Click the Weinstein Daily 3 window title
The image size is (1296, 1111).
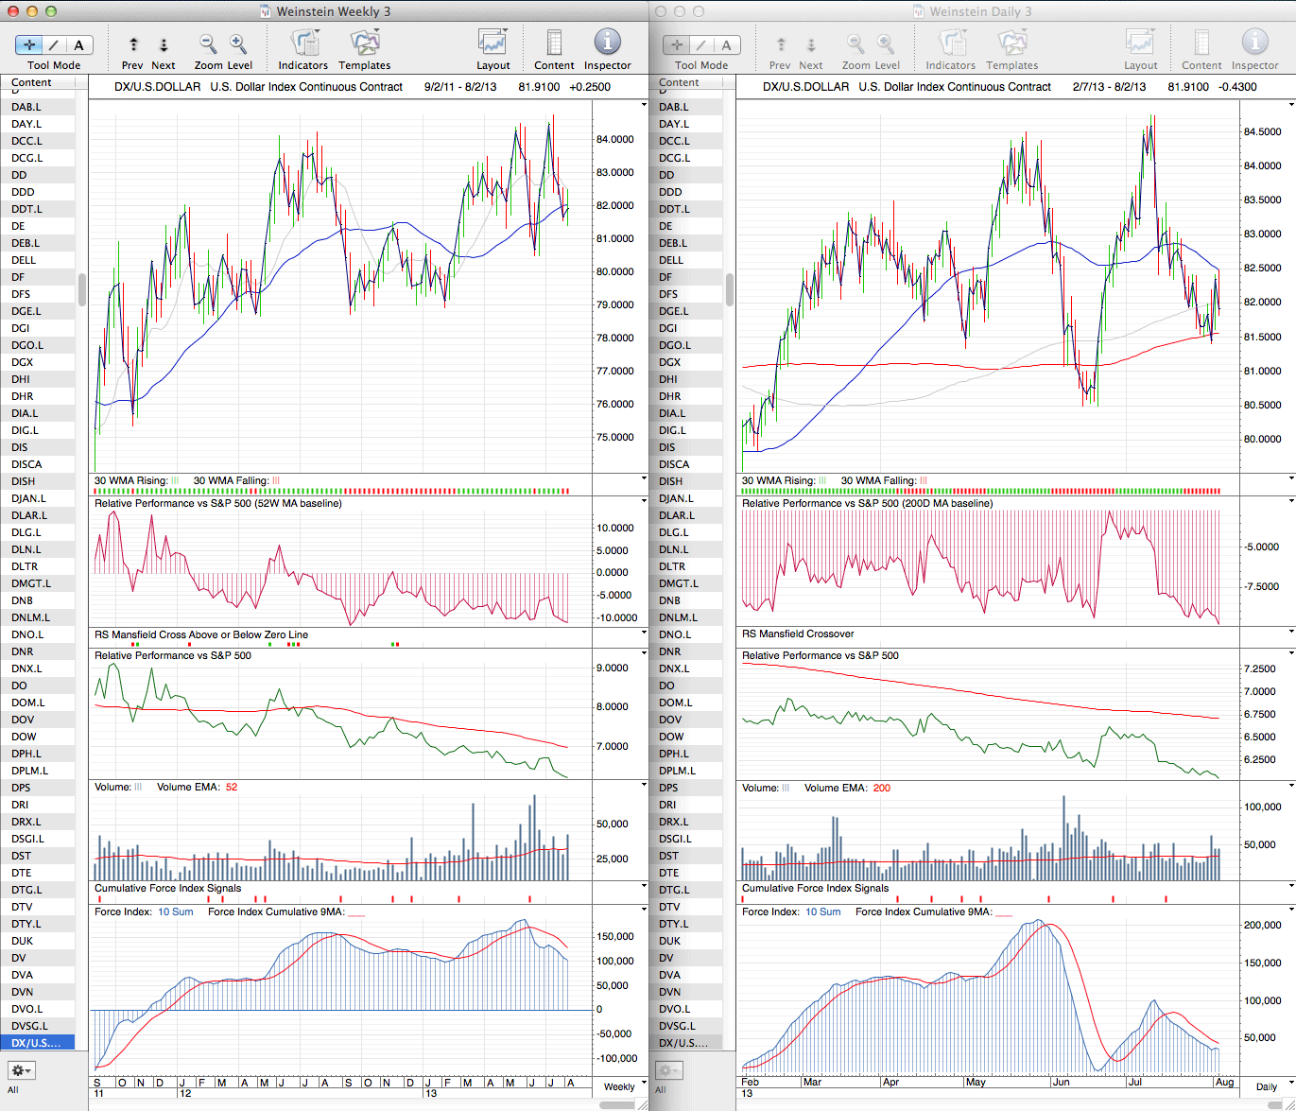979,11
